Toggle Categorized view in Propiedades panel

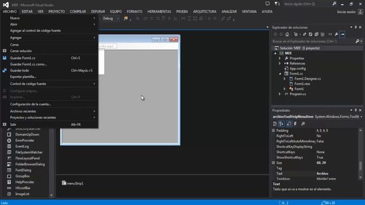275,124
